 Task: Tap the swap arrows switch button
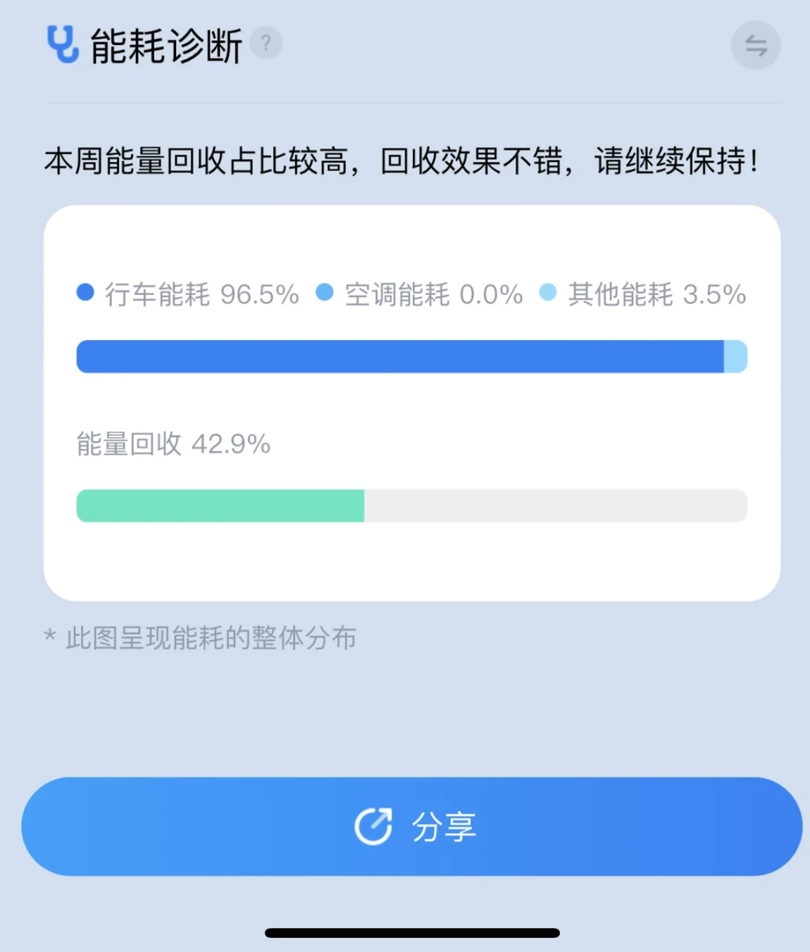pos(755,46)
